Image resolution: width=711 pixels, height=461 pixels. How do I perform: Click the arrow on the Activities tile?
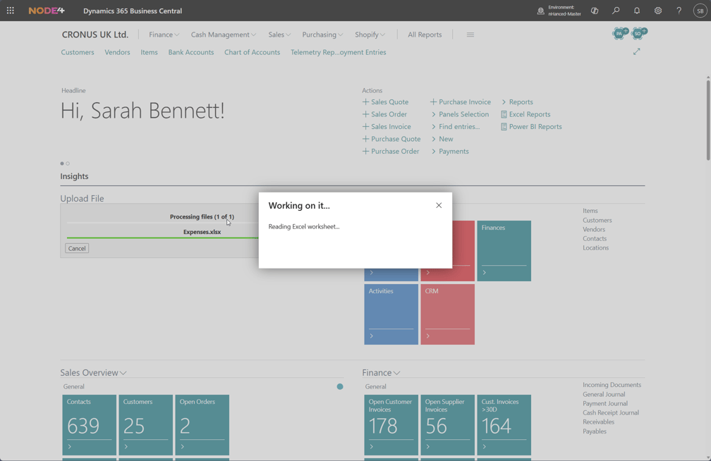(371, 336)
